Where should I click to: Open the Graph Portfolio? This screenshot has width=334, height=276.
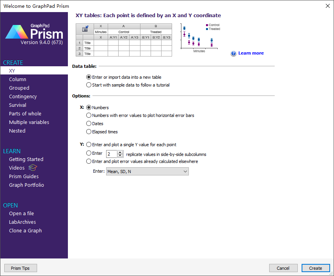[x=27, y=185]
